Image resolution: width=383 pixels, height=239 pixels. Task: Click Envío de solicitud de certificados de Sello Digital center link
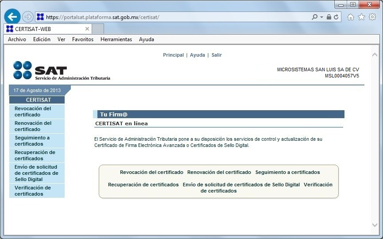(241, 185)
